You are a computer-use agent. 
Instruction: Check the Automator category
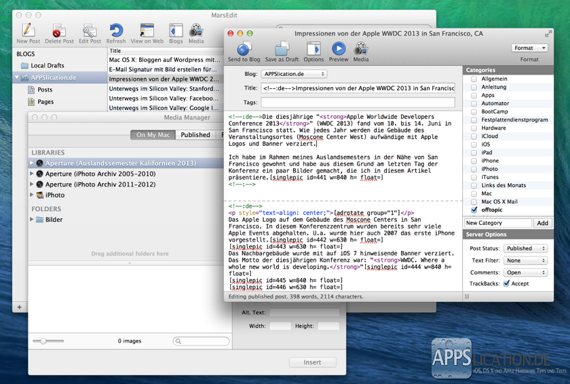(474, 104)
